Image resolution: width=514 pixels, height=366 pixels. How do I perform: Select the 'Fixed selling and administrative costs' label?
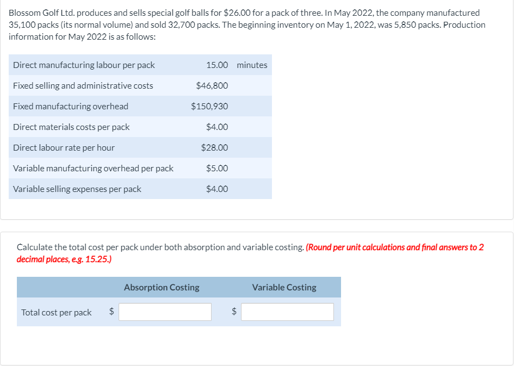tap(83, 85)
